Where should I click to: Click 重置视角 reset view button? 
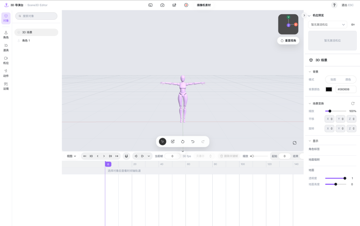point(288,40)
